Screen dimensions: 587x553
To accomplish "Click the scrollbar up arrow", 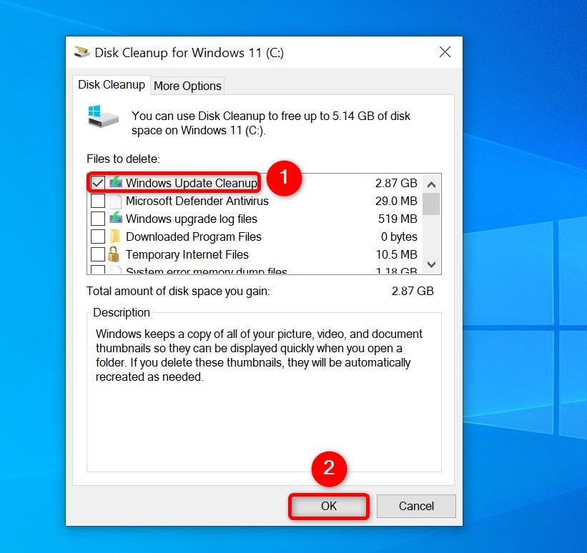I will tap(431, 184).
